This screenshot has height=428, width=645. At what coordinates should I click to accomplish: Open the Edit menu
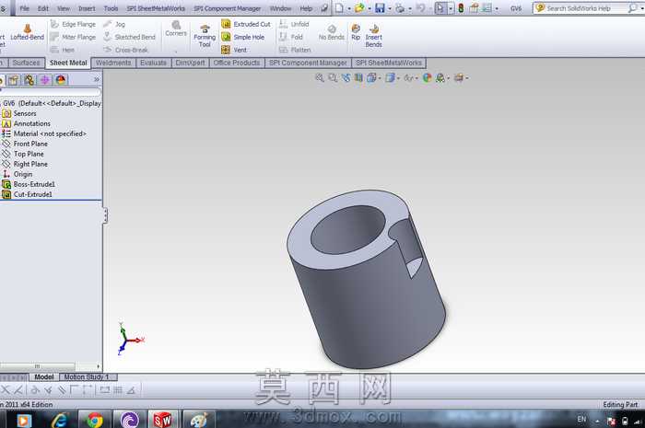[x=43, y=8]
